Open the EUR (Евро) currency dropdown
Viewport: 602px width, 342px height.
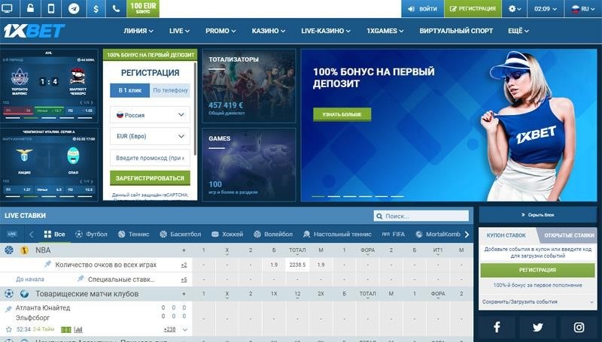pyautogui.click(x=150, y=136)
